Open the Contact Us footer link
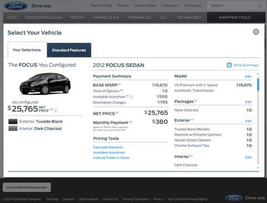 click(x=110, y=199)
